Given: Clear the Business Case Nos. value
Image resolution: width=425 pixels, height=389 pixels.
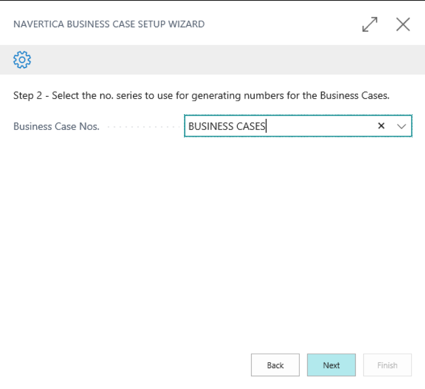Looking at the screenshot, I should (x=381, y=126).
